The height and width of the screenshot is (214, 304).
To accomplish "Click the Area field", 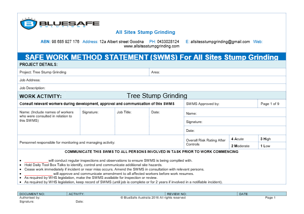I will click(218, 72).
